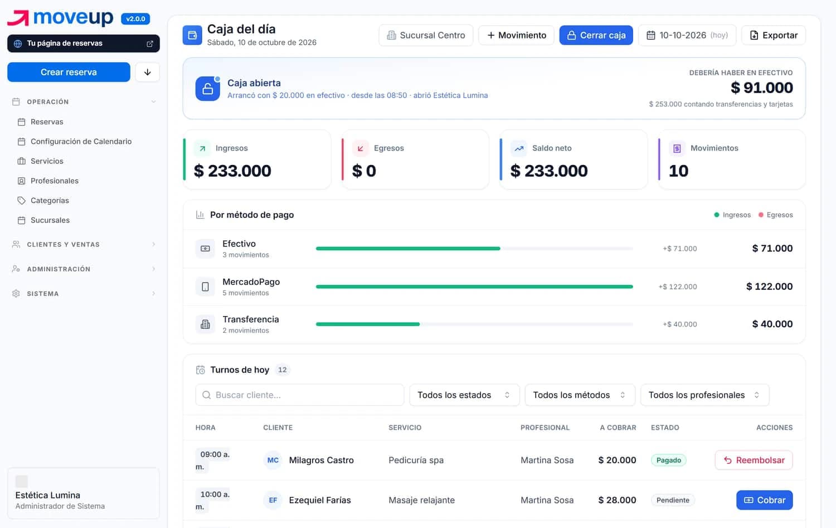This screenshot has width=836, height=528.
Task: Click the Cerrar caja button
Action: (x=596, y=35)
